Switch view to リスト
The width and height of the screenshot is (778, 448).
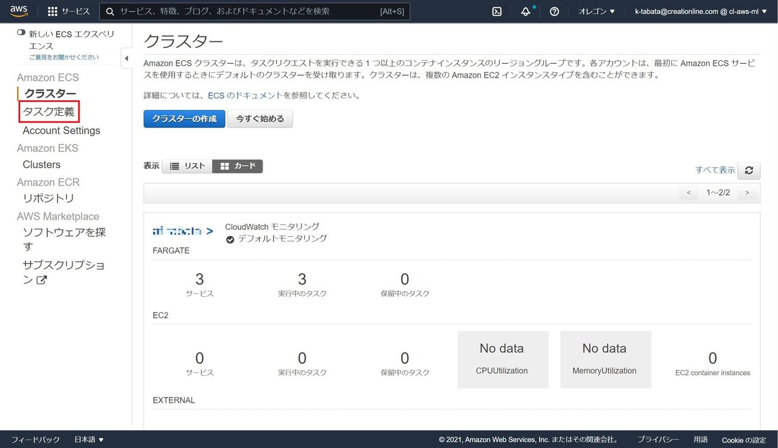187,166
